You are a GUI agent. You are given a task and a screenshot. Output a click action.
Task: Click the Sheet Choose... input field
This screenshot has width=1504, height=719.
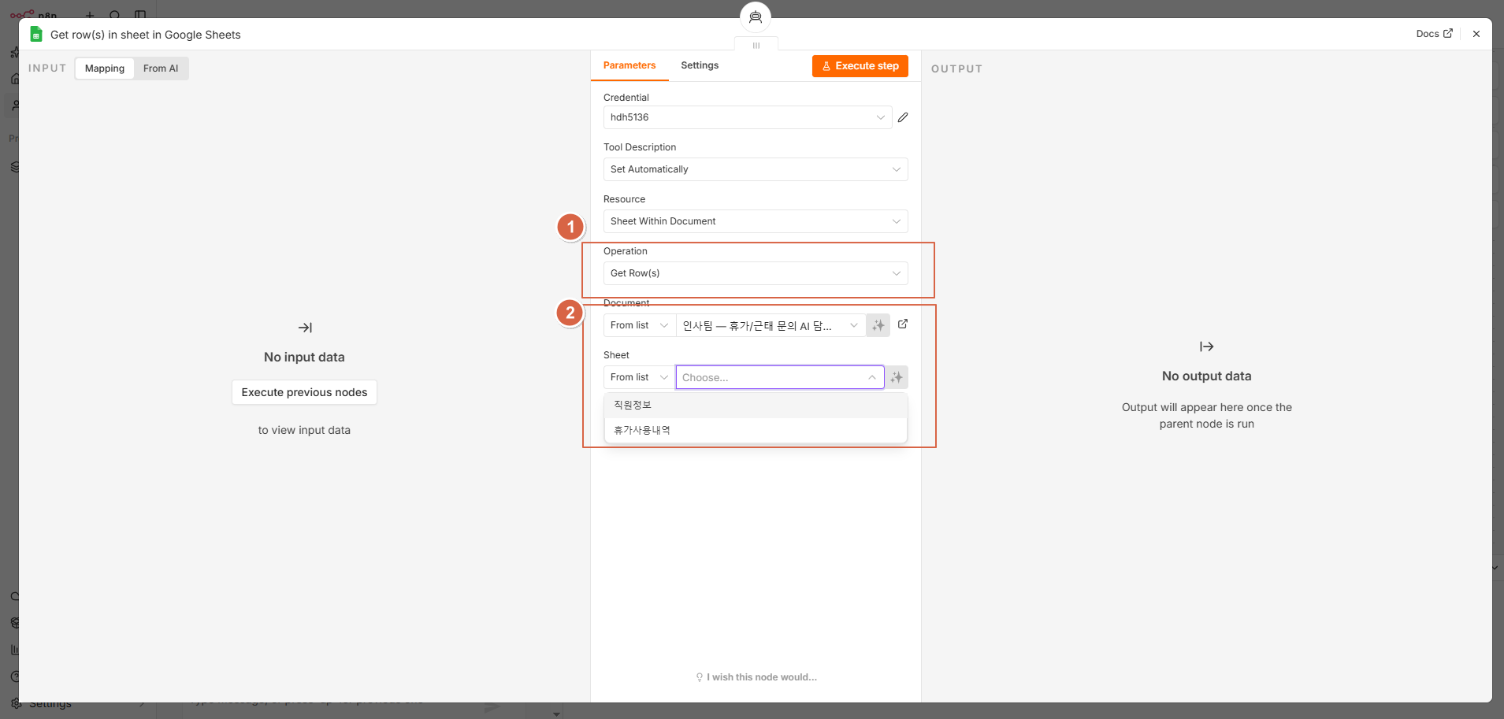tap(780, 377)
